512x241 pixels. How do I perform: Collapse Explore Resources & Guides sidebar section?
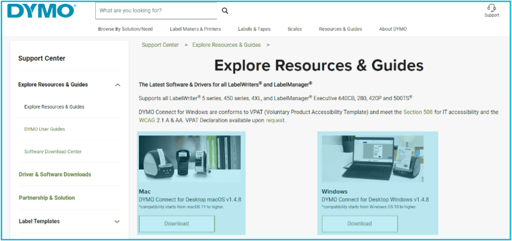(118, 85)
